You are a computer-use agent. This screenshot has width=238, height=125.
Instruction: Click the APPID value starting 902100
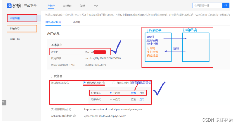(96, 52)
